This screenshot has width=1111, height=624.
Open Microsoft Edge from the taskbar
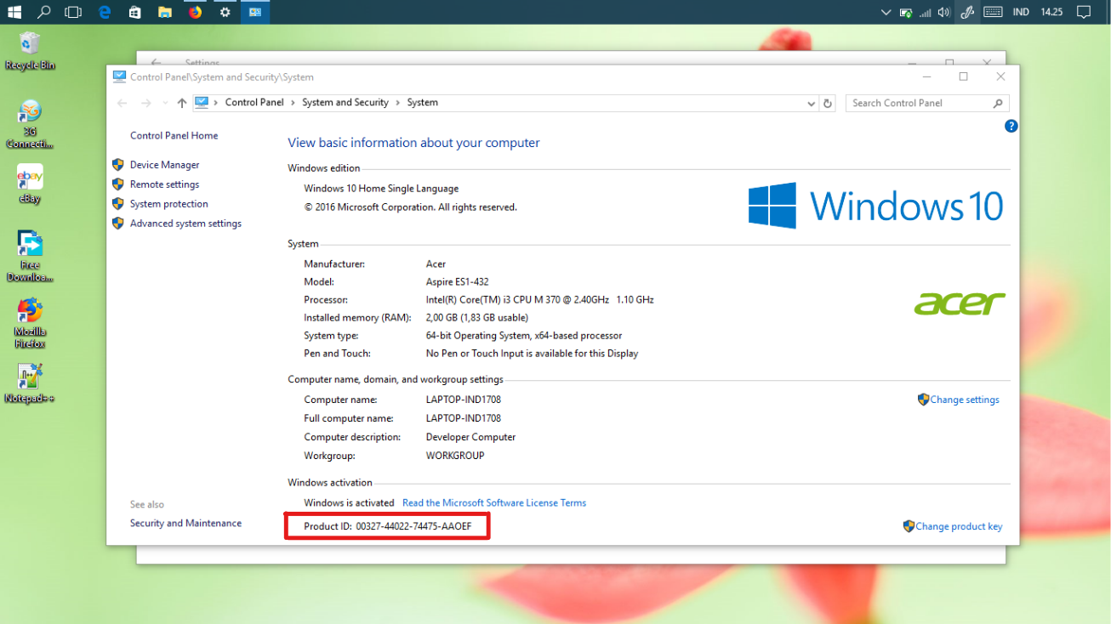104,12
